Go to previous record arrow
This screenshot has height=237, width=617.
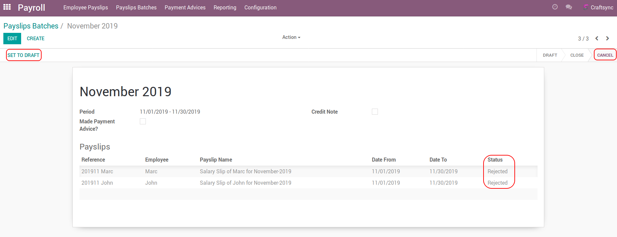(x=597, y=39)
